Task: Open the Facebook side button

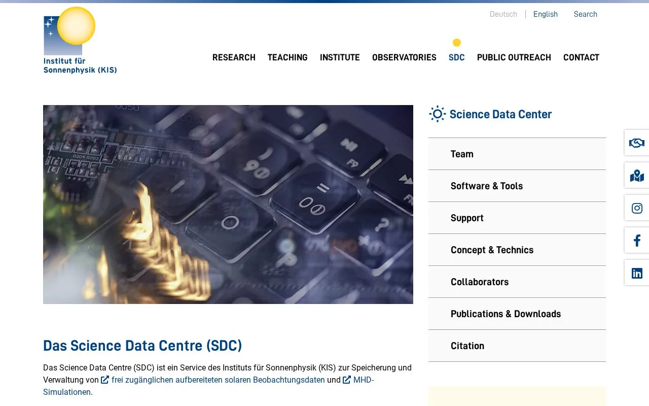Action: (x=637, y=240)
